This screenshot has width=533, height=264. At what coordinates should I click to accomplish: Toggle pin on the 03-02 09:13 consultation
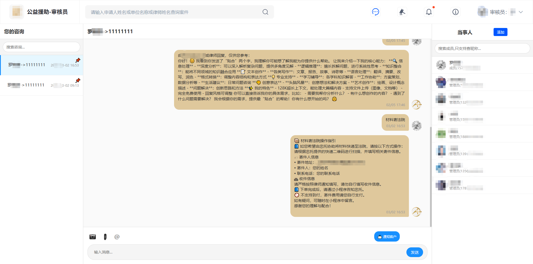(x=78, y=80)
